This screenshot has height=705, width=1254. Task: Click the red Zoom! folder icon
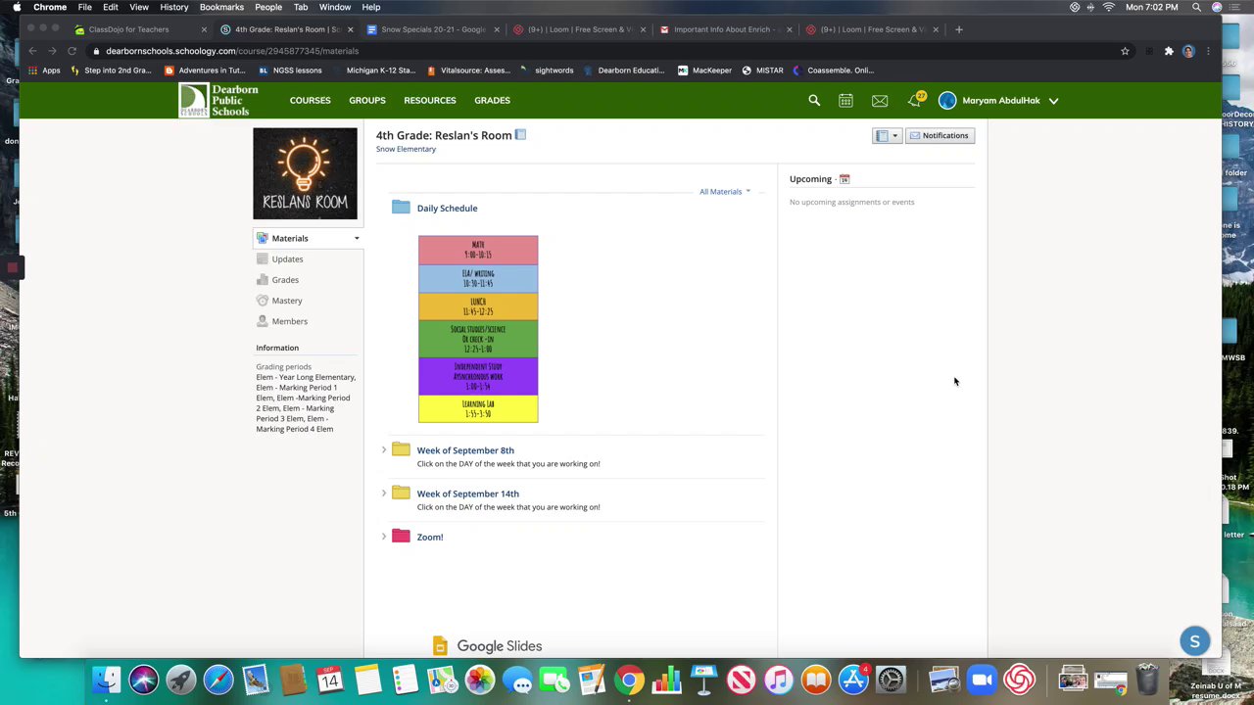(x=401, y=536)
